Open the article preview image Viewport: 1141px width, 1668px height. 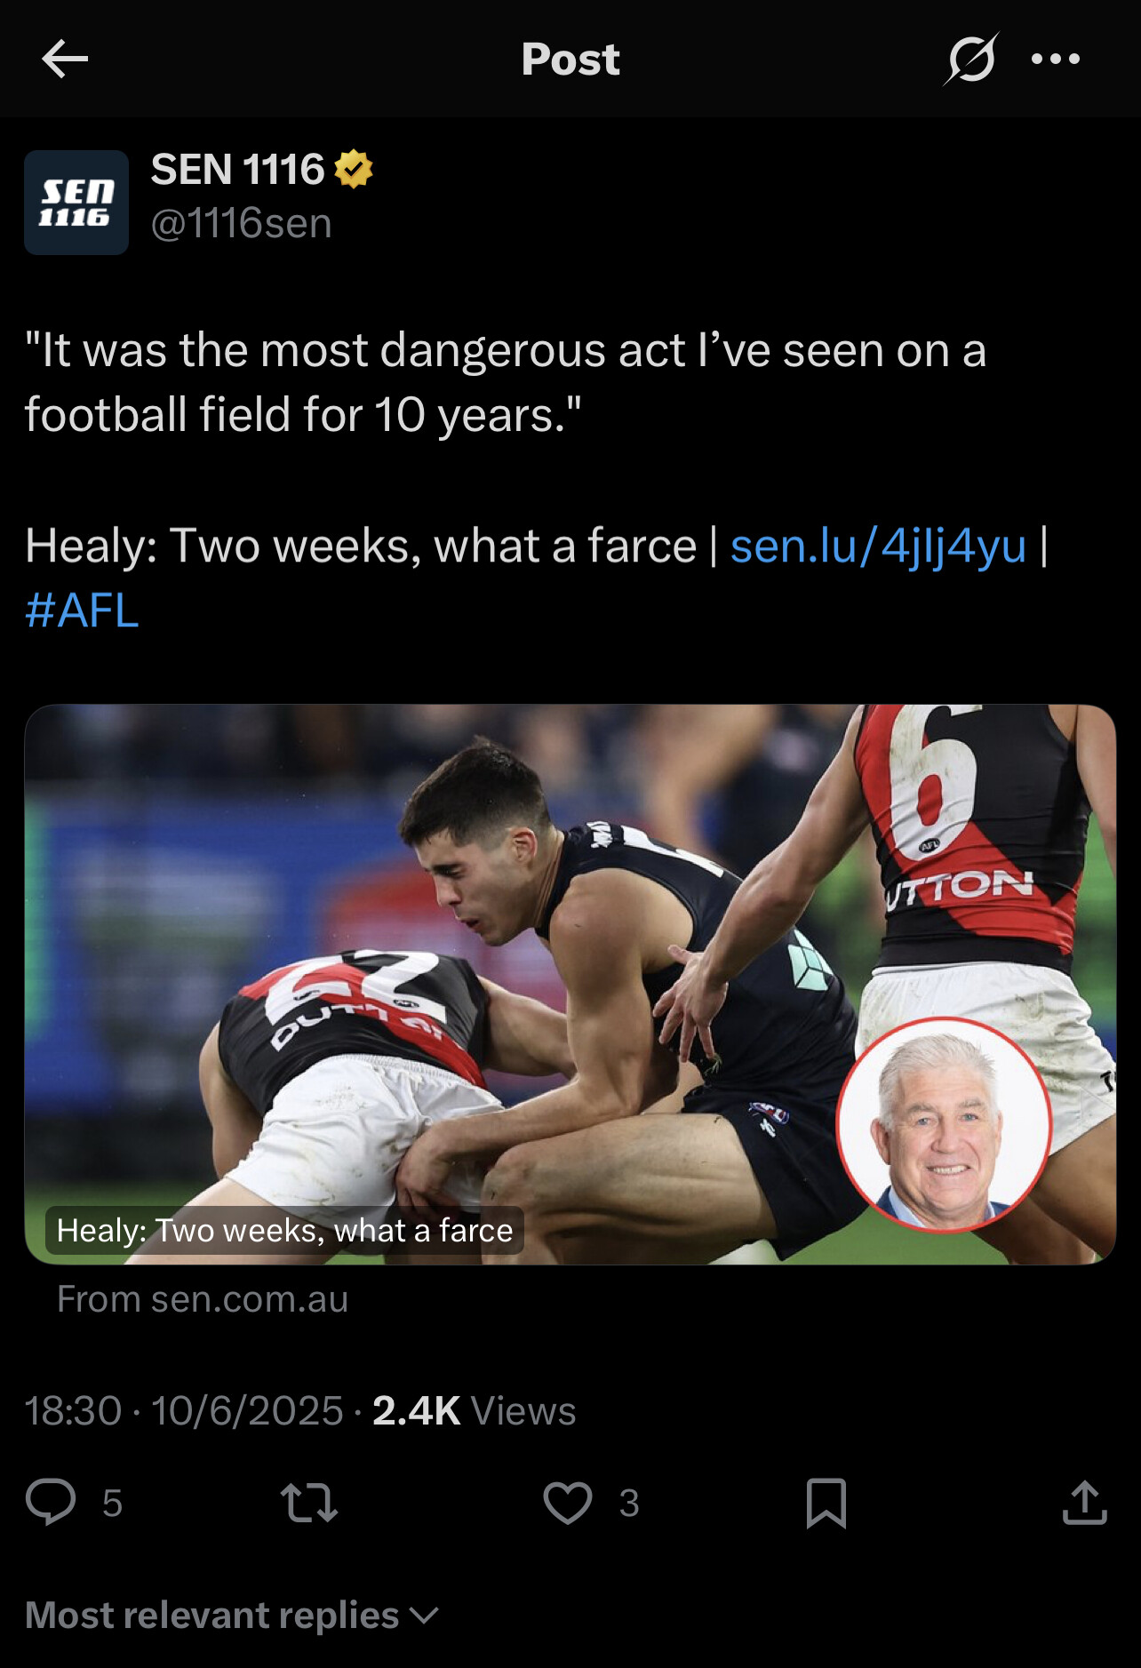click(570, 984)
